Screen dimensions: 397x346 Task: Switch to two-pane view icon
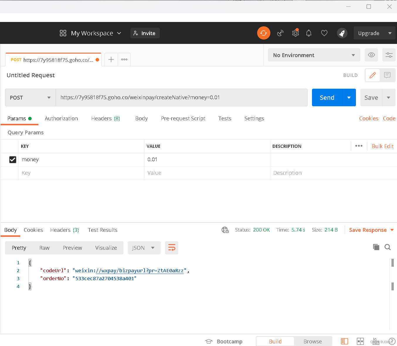[x=360, y=341]
